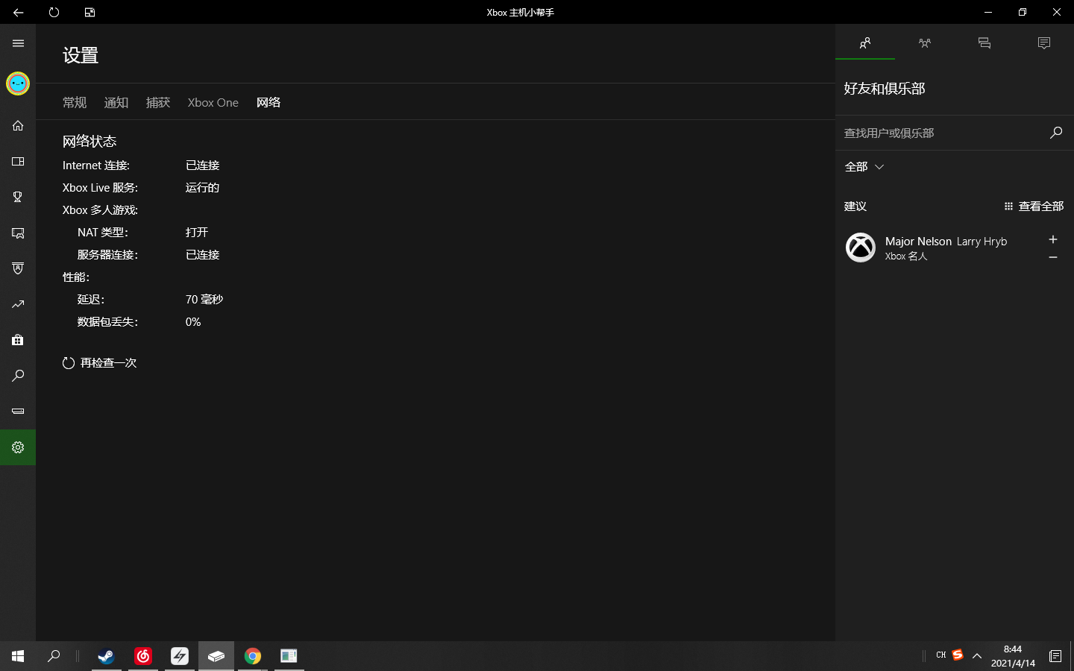Click the refresh icon in title bar
1074x671 pixels.
[x=54, y=12]
